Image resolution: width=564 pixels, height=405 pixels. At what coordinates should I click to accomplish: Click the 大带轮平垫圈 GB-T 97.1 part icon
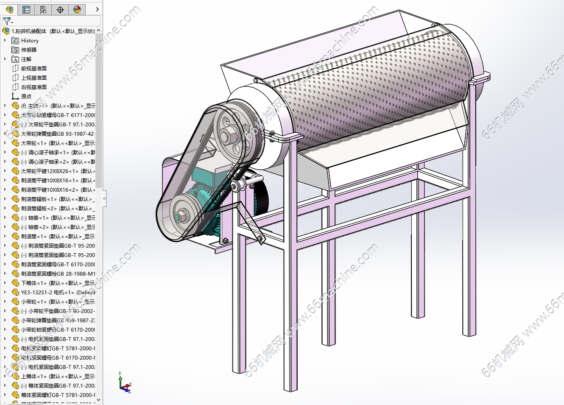tap(15, 125)
